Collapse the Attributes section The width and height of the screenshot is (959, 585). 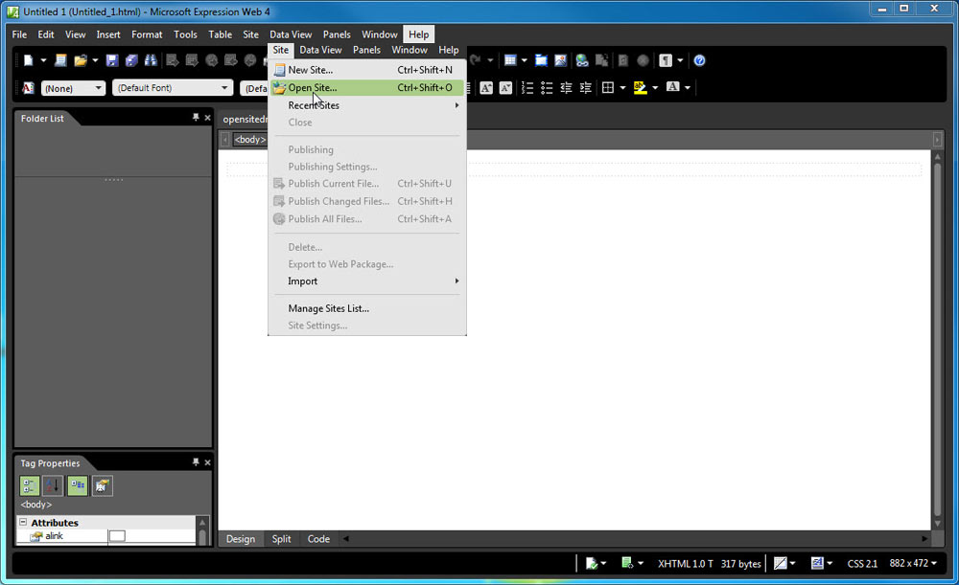tap(23, 522)
